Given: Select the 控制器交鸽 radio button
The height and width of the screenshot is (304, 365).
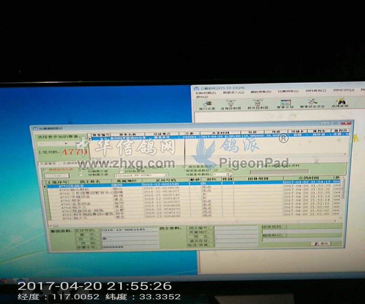Looking at the screenshot, I should tap(81, 174).
